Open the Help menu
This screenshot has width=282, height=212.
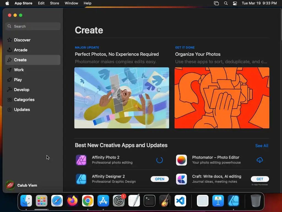pos(87,3)
